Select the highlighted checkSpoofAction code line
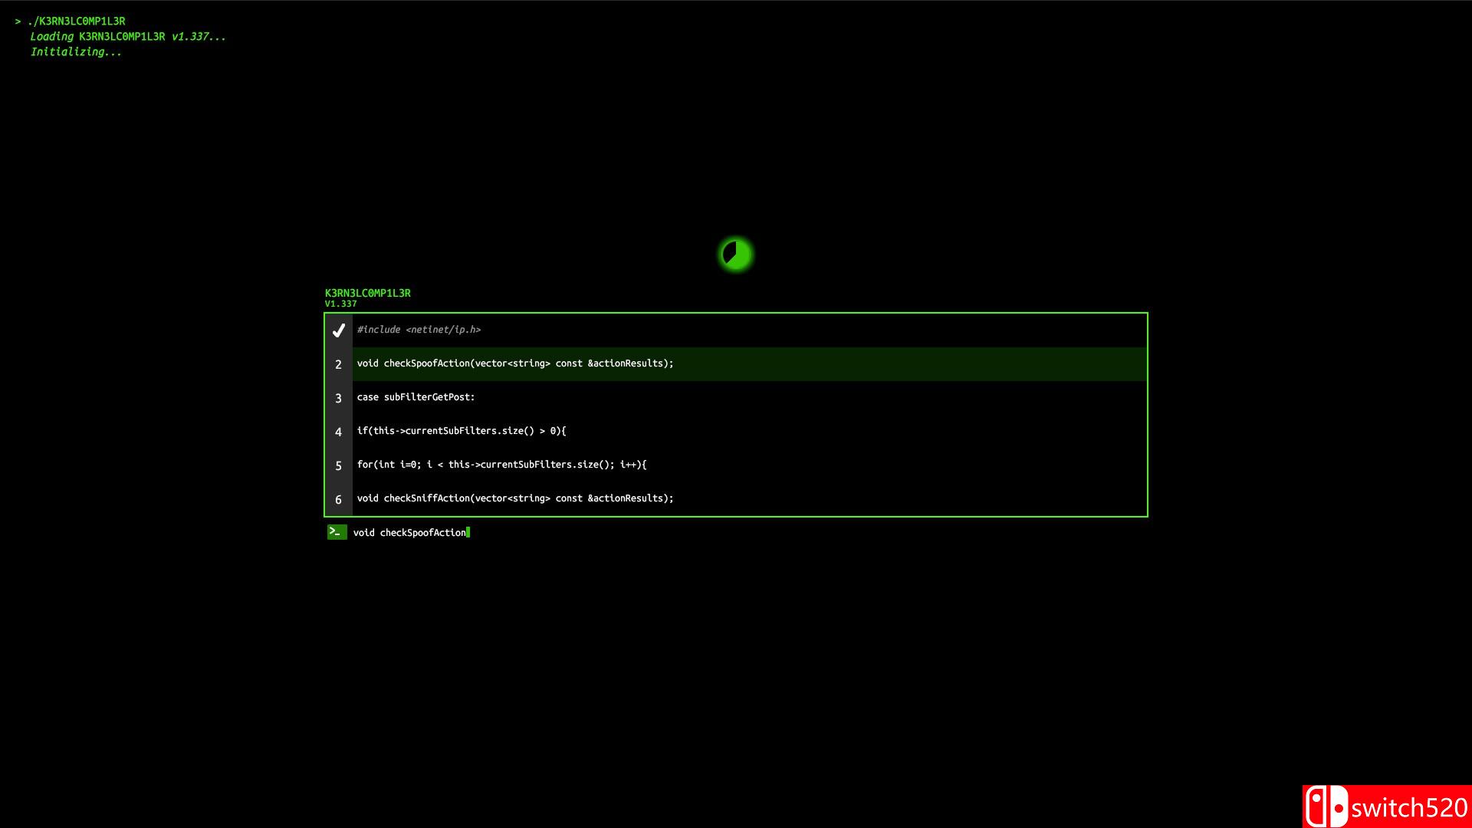 click(x=515, y=363)
